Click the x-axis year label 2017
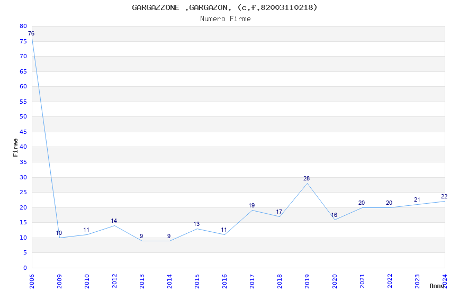 [252, 281]
